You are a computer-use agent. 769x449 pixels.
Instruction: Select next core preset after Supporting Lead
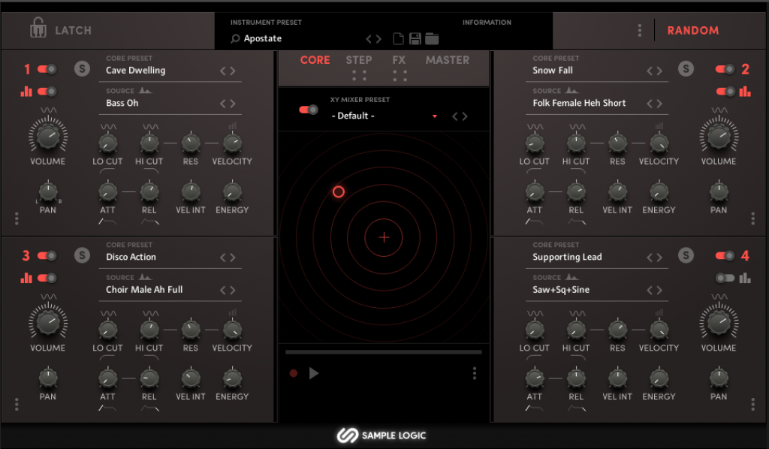pos(659,258)
